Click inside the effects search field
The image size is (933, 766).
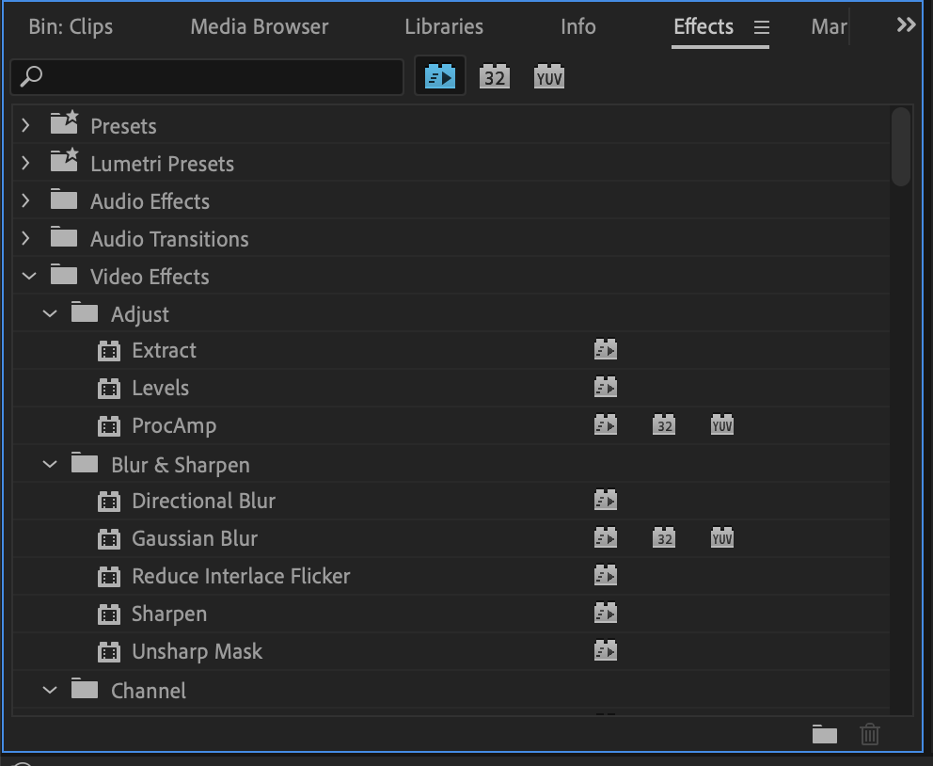pos(207,76)
